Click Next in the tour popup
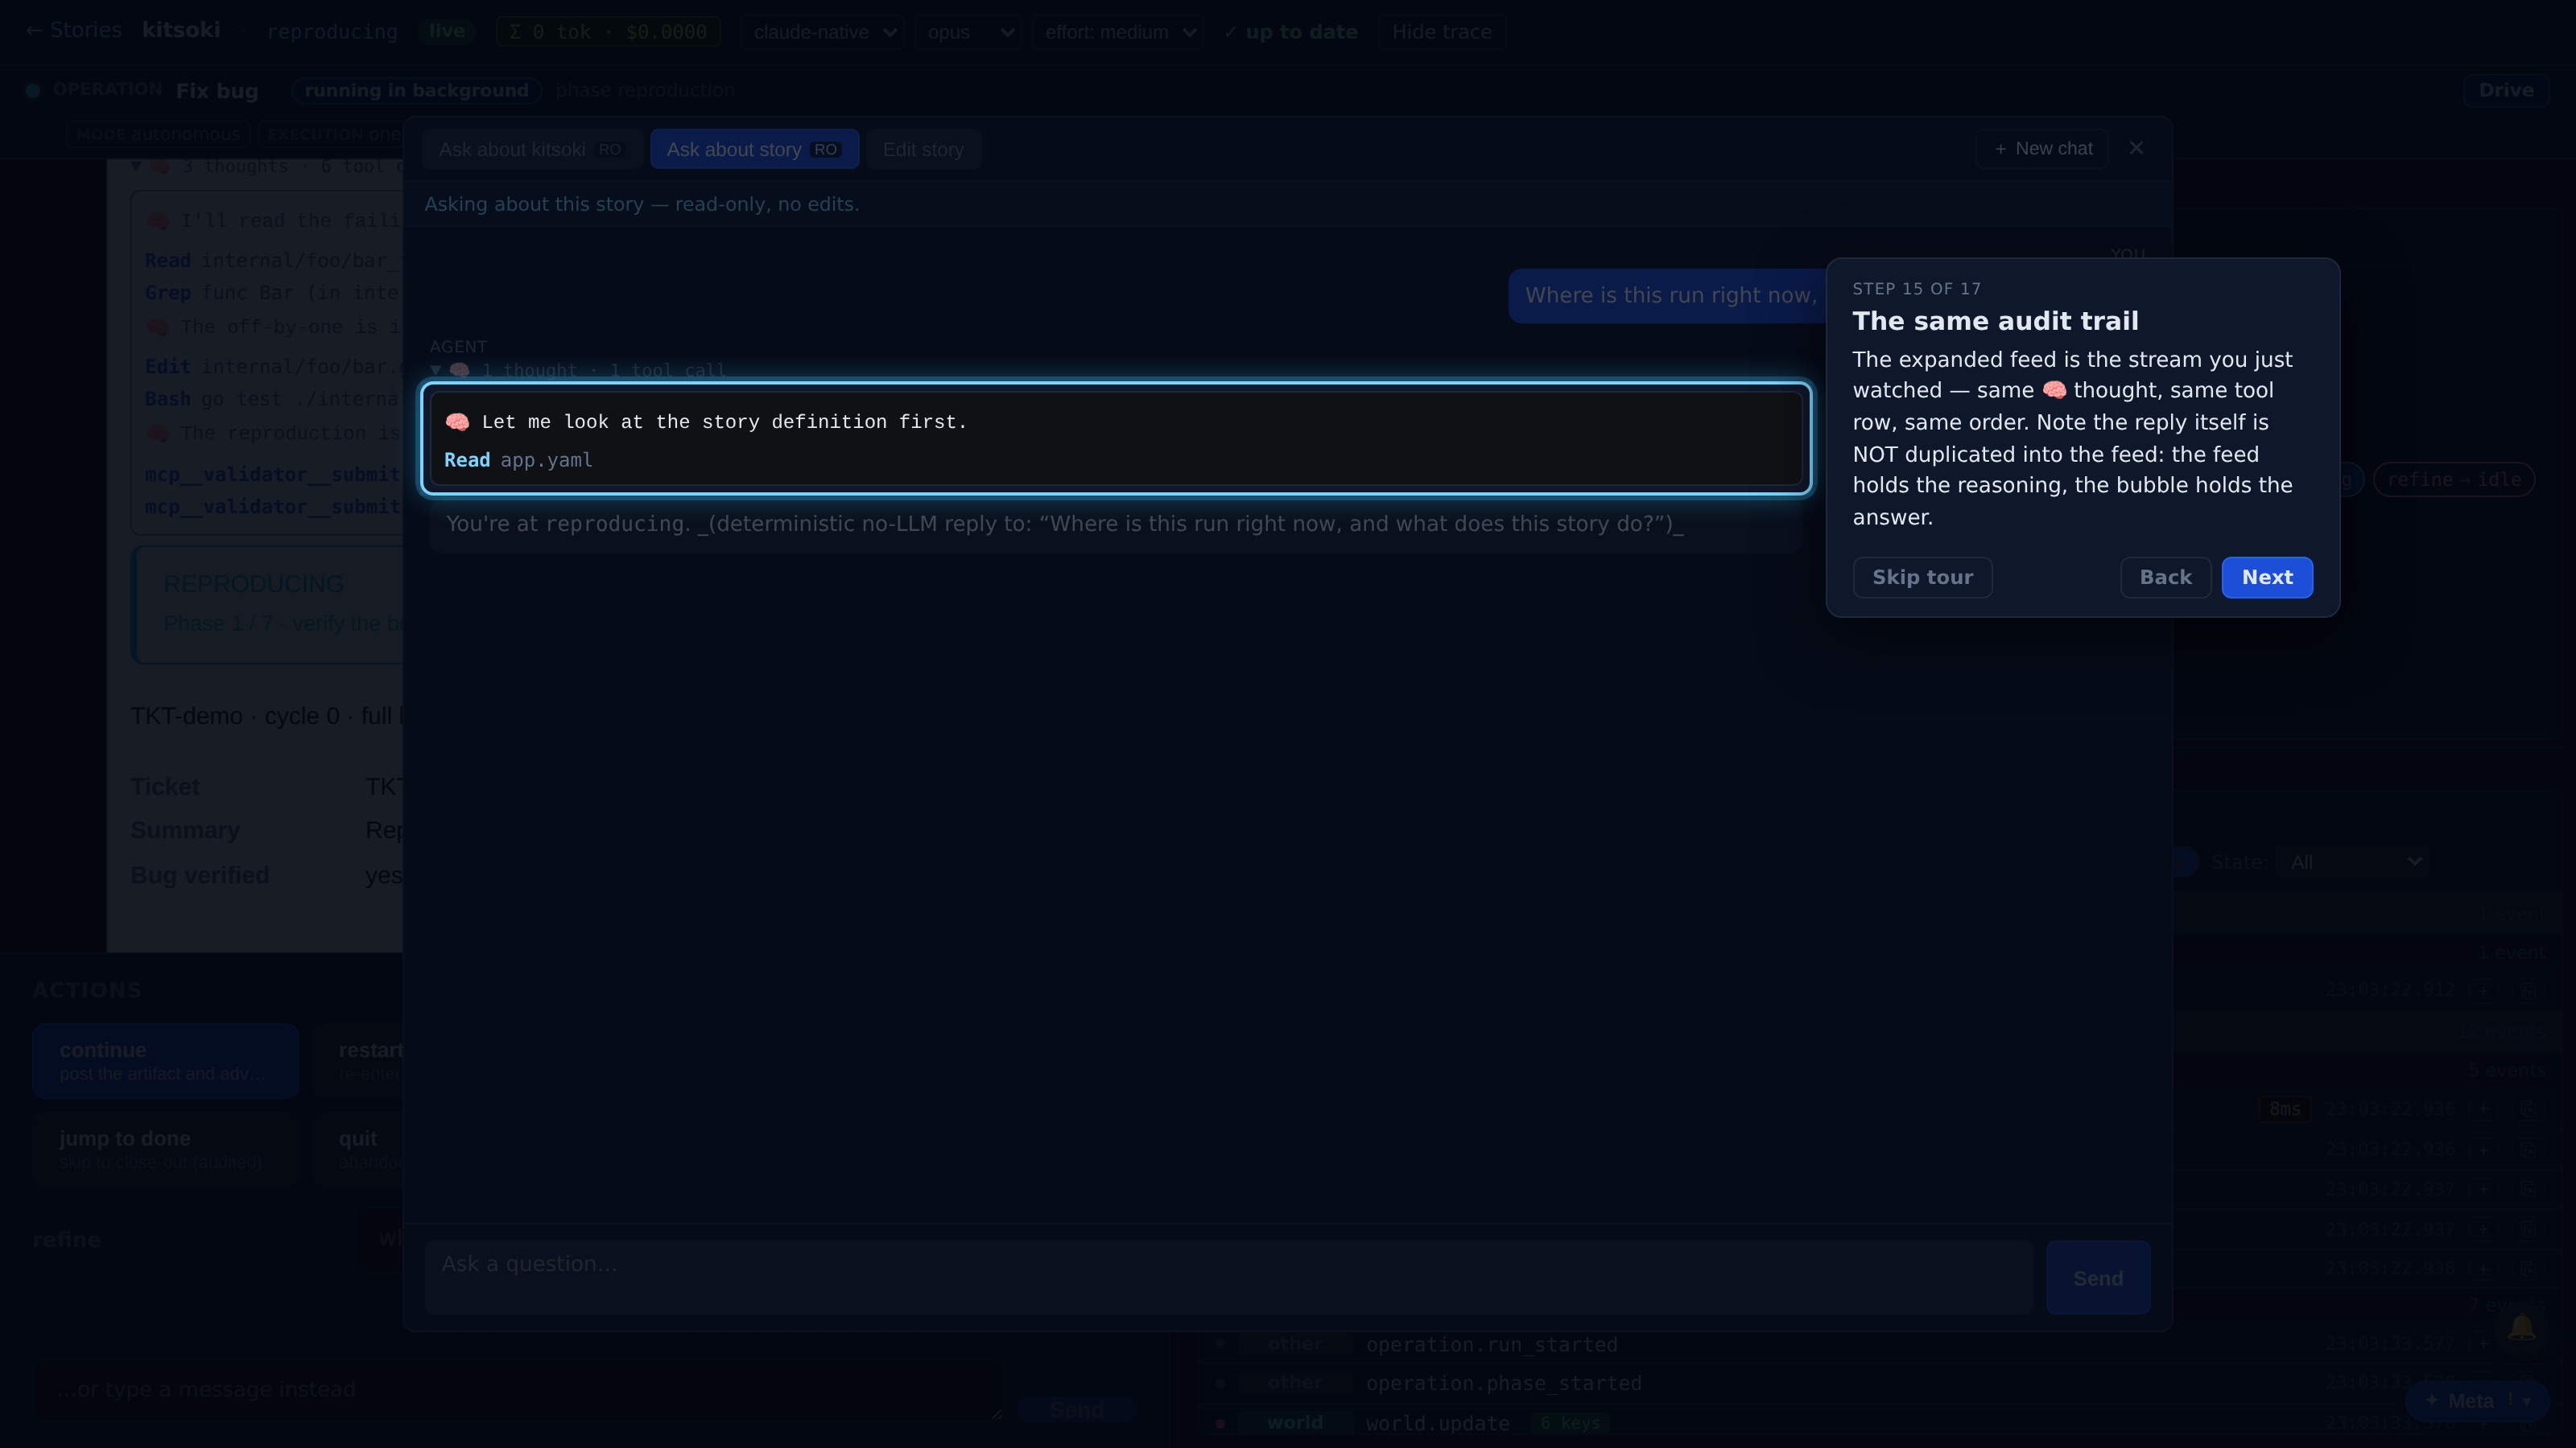 [2267, 577]
